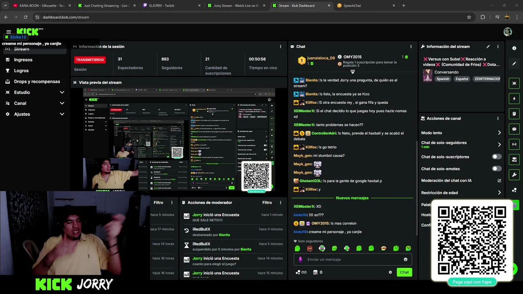
Task: Click the purple microphone icon in chat input
Action: point(300,259)
